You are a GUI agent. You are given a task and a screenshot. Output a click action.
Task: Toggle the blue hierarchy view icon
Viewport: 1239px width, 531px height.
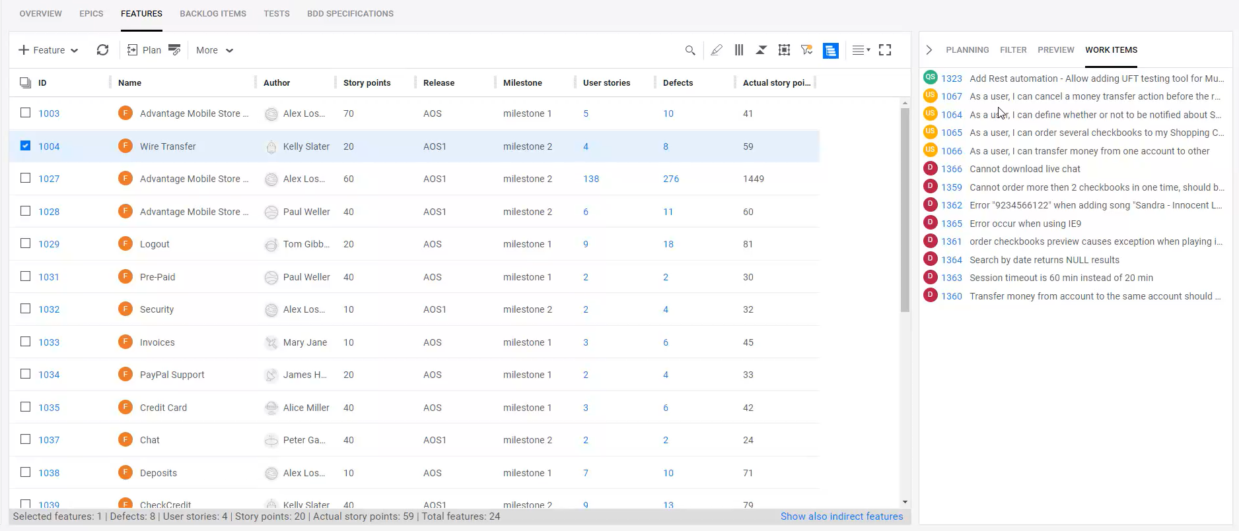(x=830, y=50)
